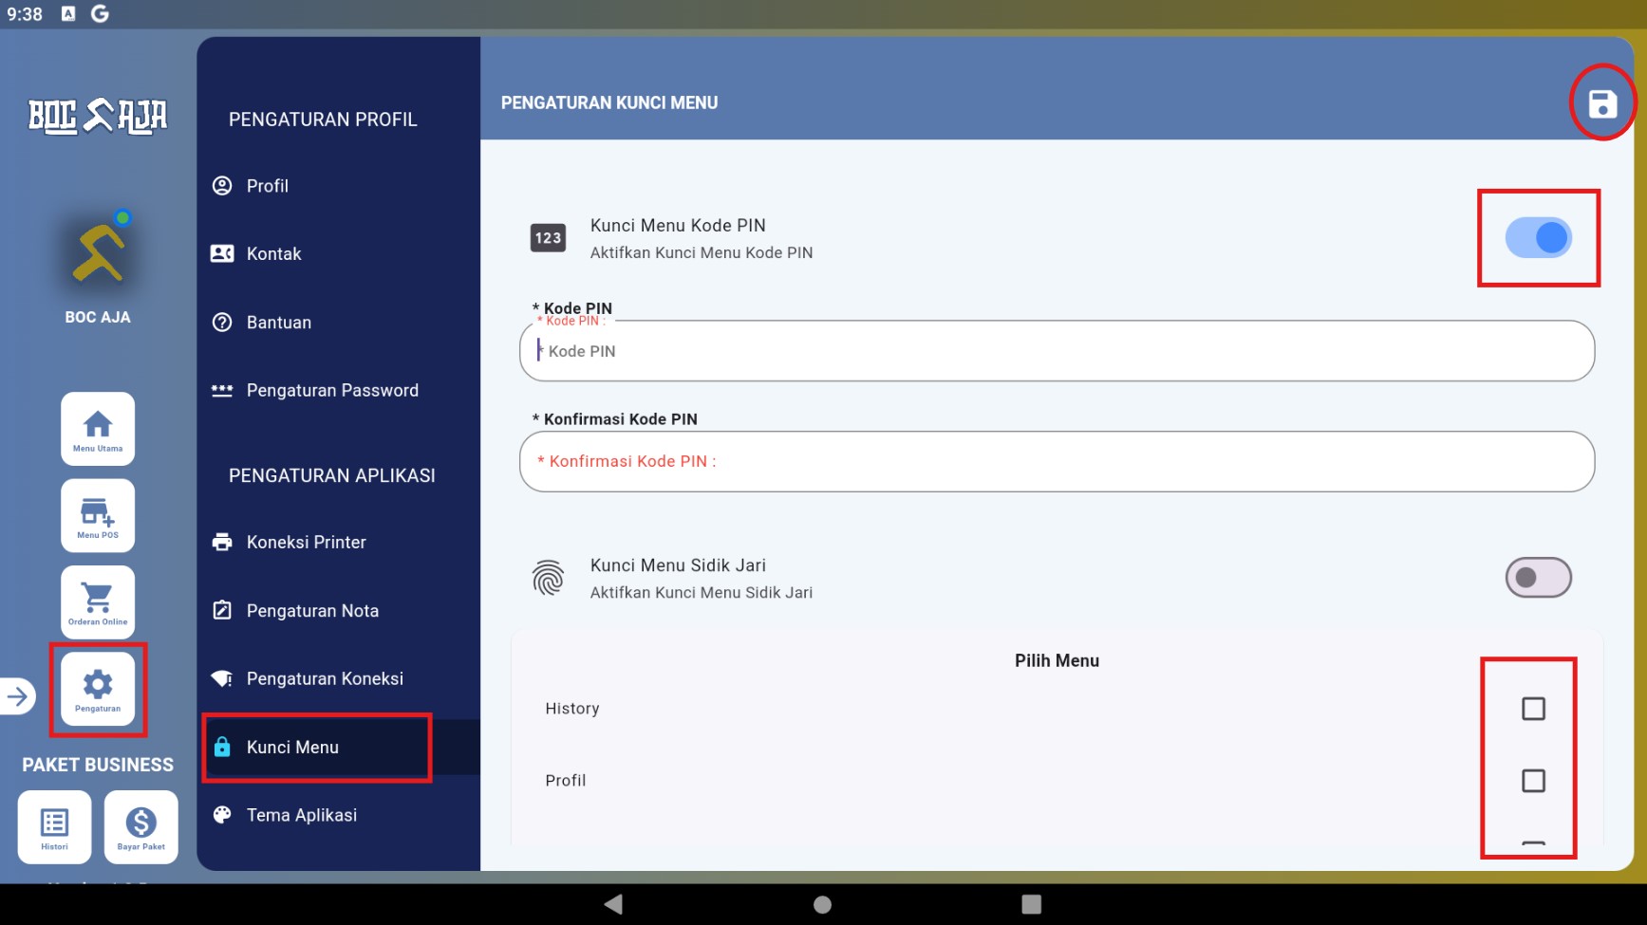The height and width of the screenshot is (925, 1647).
Task: Open Koneksi Printer menu item
Action: coord(338,542)
